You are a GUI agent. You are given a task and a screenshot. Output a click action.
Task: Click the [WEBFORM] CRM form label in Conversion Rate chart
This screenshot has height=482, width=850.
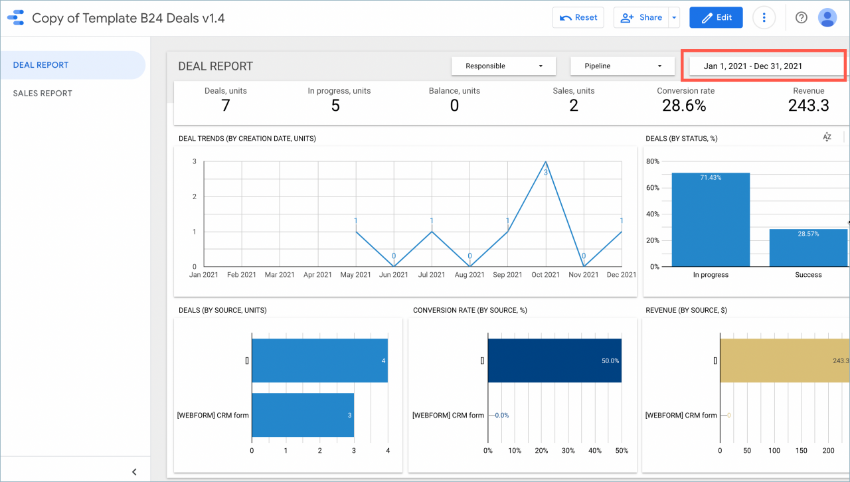tap(448, 416)
